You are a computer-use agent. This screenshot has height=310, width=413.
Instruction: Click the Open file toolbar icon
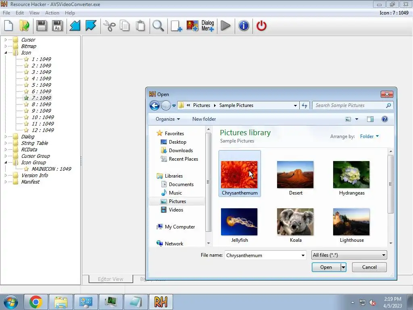tap(25, 26)
